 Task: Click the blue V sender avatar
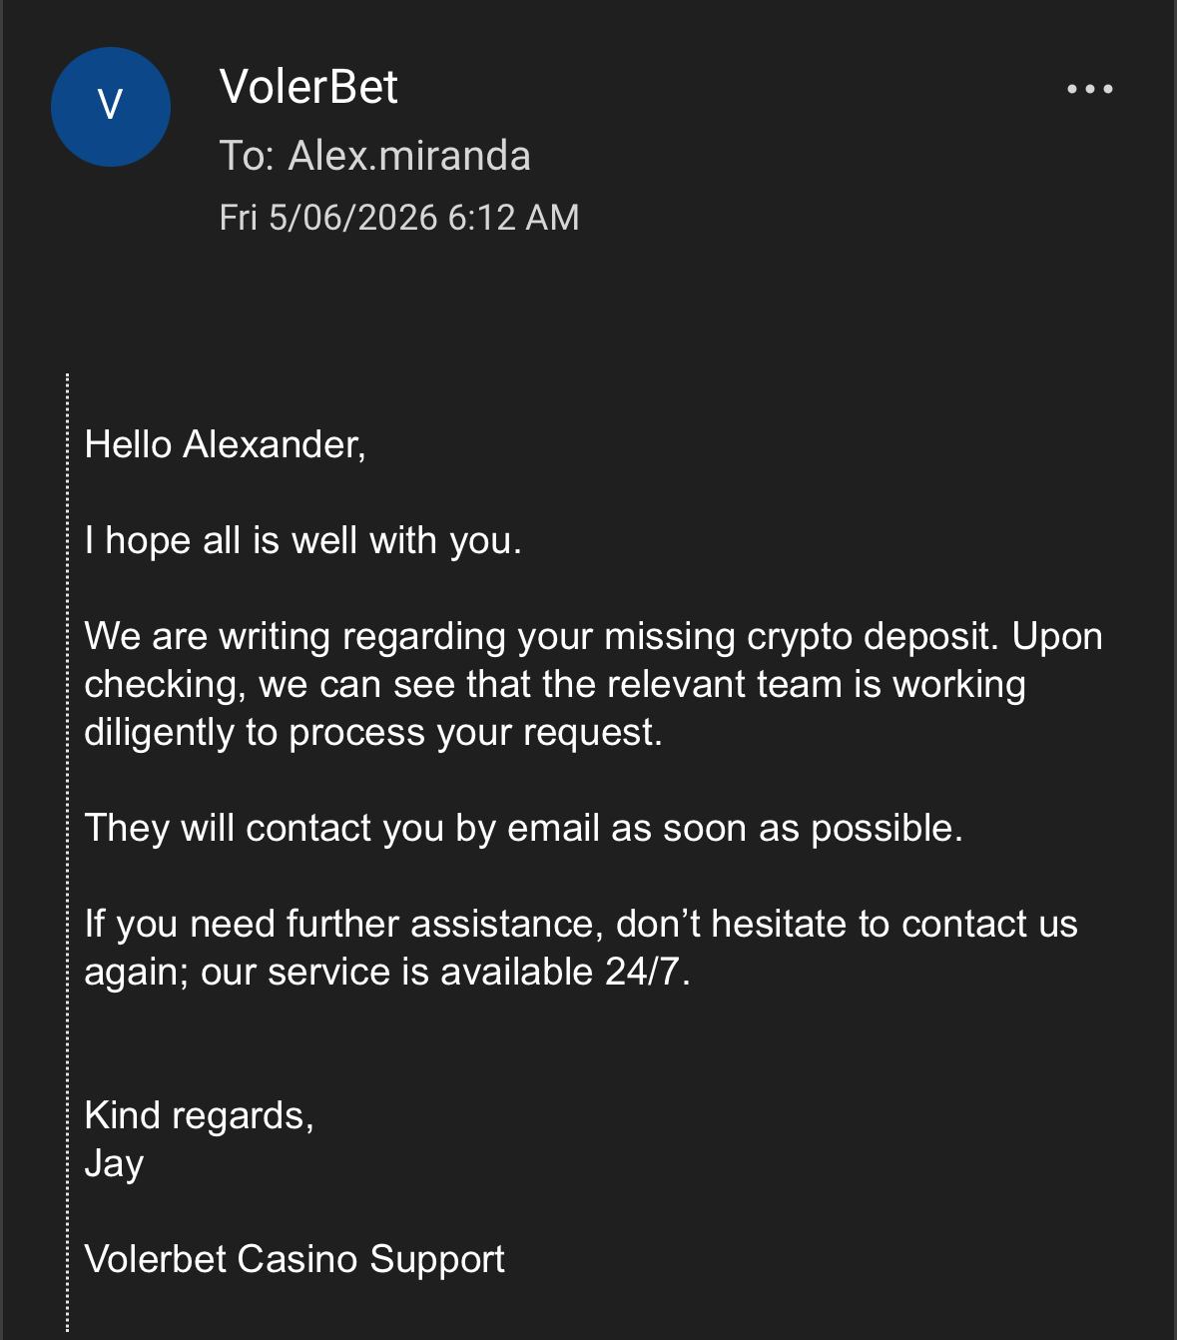(111, 107)
